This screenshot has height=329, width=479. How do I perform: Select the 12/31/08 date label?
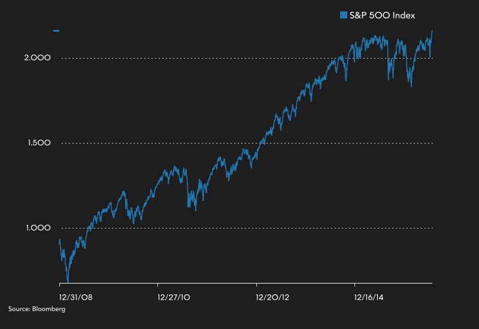coord(75,296)
